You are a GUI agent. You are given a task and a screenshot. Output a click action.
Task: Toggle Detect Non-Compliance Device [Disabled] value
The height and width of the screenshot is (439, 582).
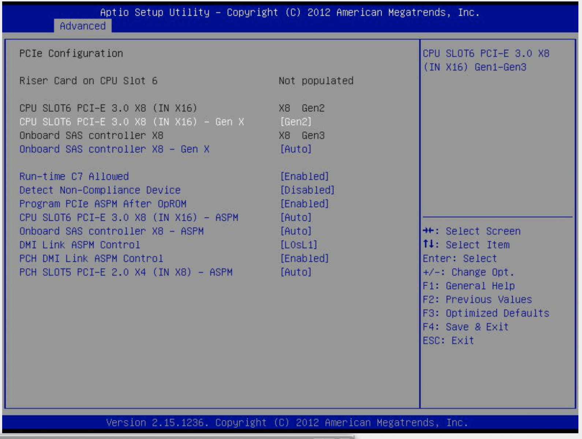click(x=307, y=190)
